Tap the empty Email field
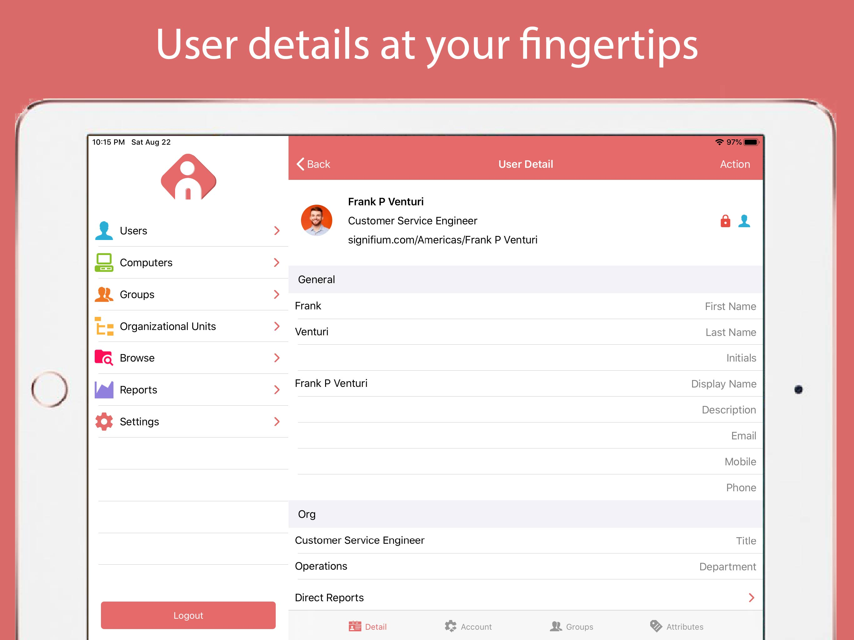This screenshot has height=640, width=854. coord(525,435)
